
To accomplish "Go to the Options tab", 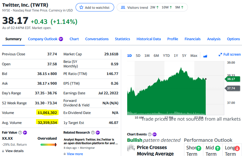I will (x=233, y=39).
